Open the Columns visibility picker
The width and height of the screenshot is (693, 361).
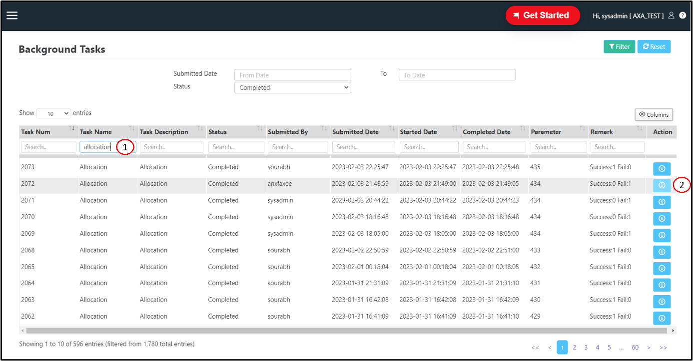654,114
